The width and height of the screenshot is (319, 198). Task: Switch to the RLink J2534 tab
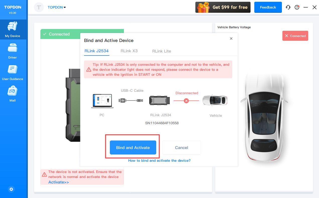[x=97, y=51]
